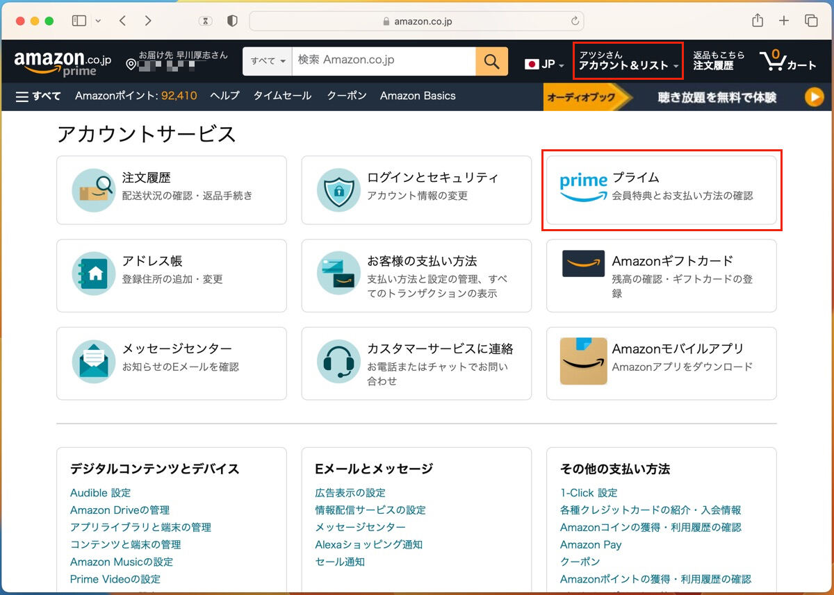Screen dimensions: 834x595
Task: Click the Amazonモバイルアプリ box icon
Action: pos(583,361)
